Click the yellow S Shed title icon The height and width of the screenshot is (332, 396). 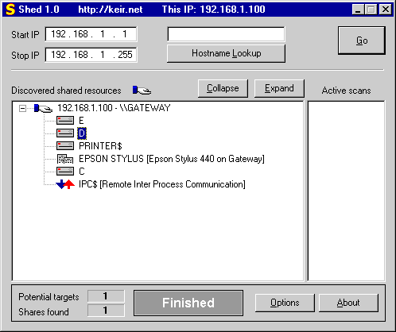coord(10,10)
